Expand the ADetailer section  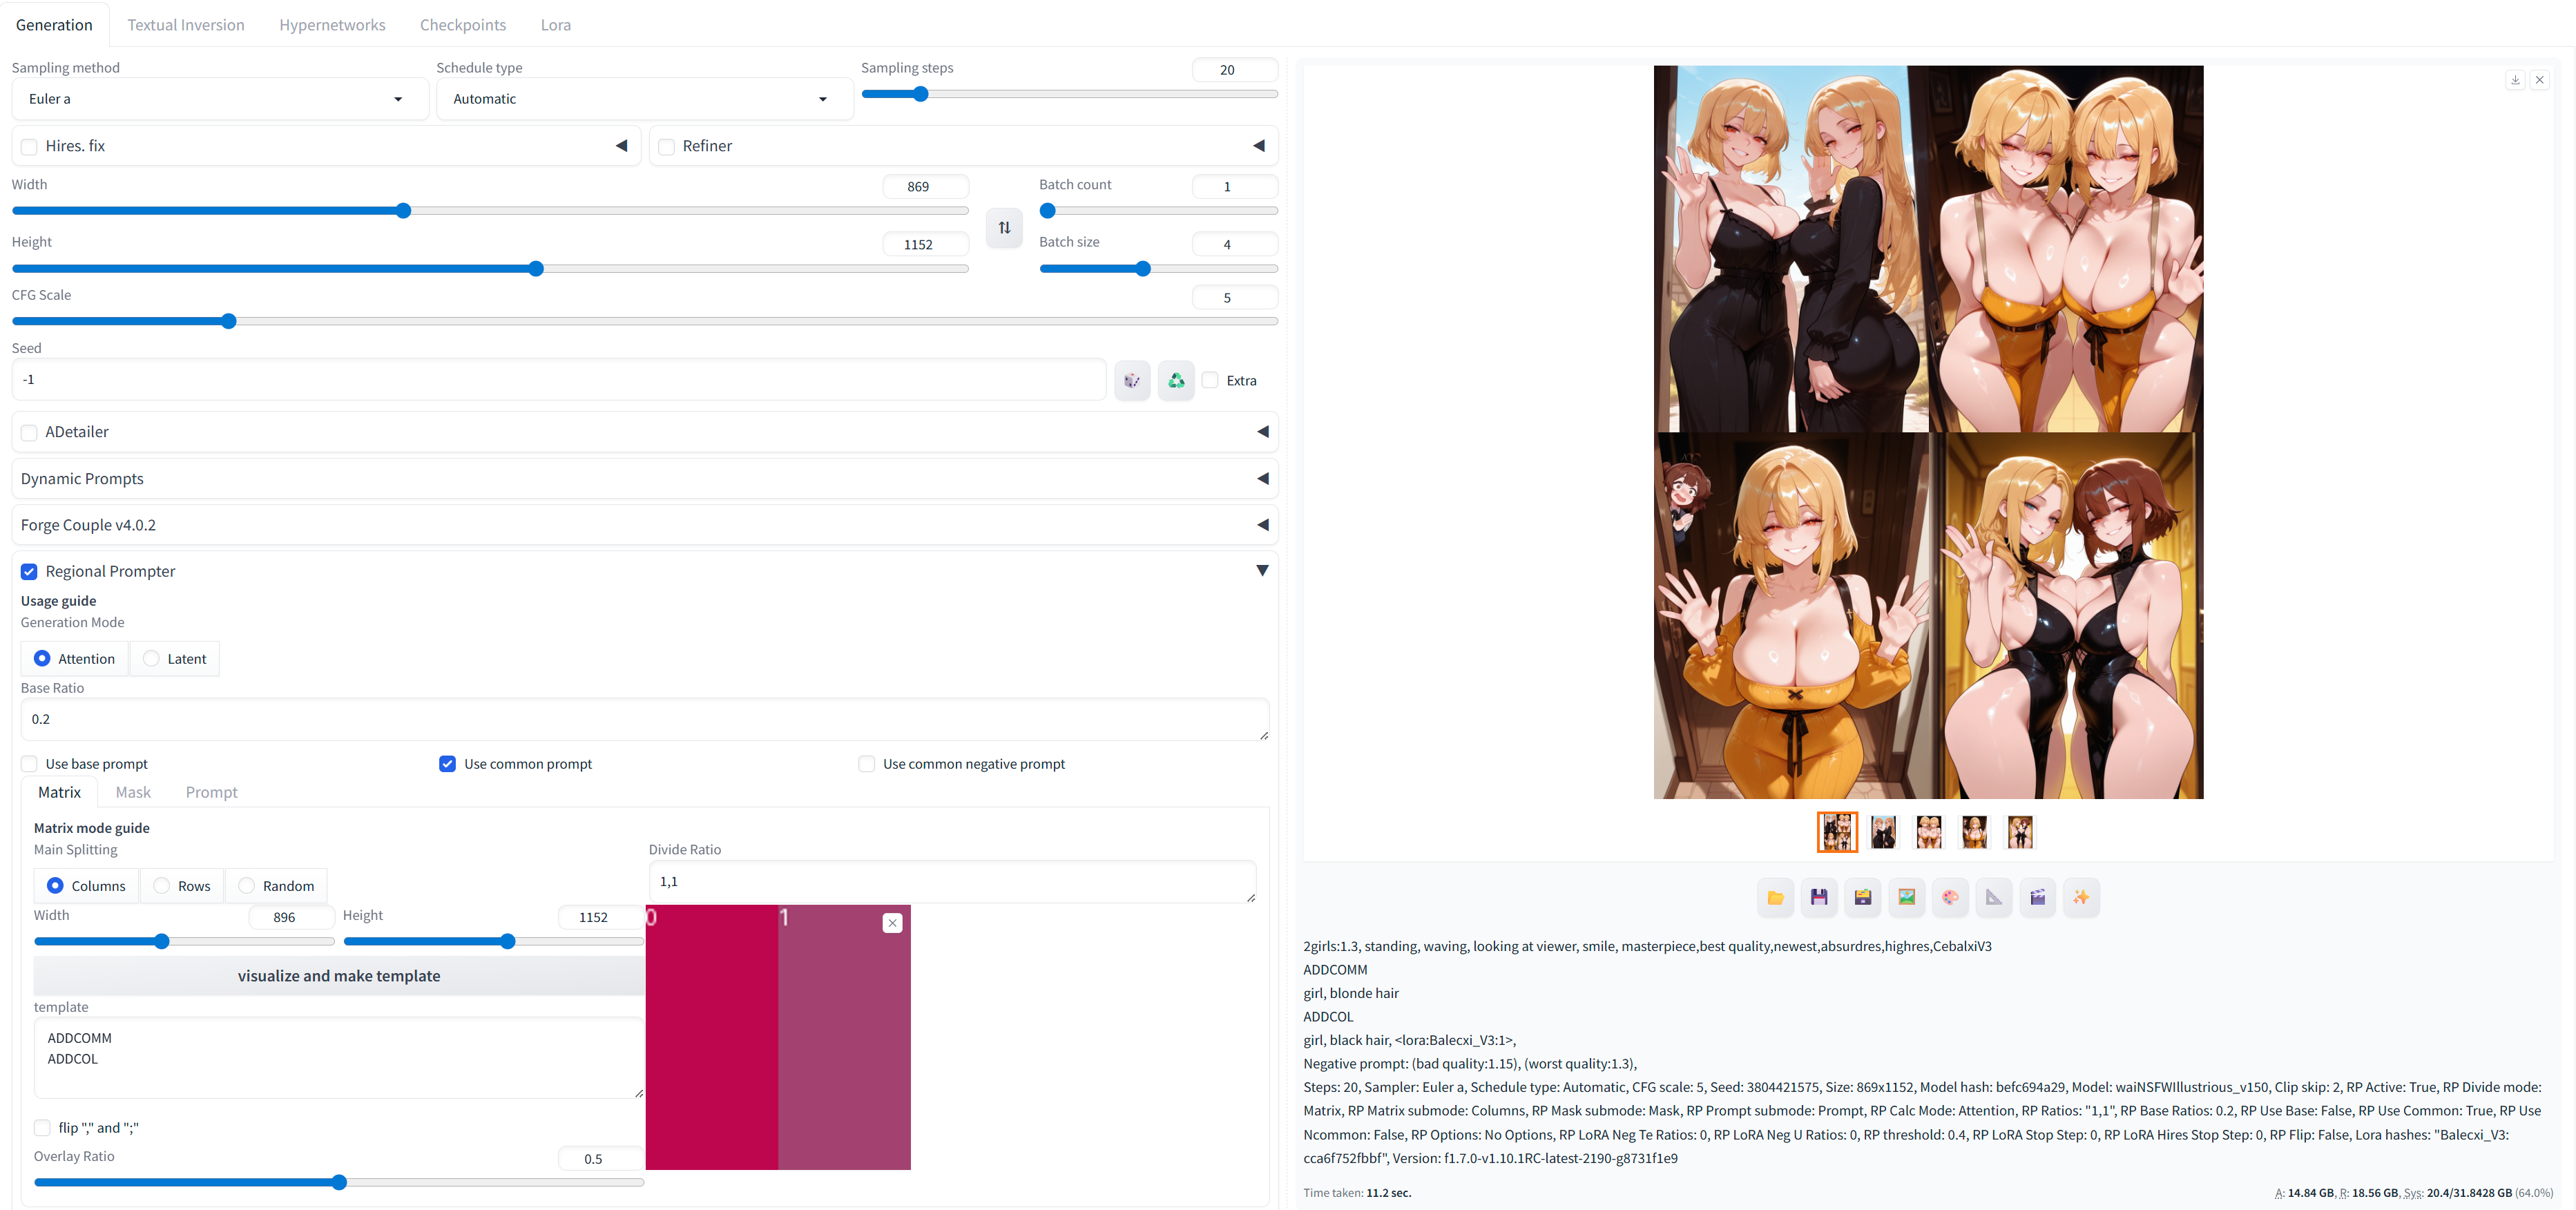click(1262, 432)
